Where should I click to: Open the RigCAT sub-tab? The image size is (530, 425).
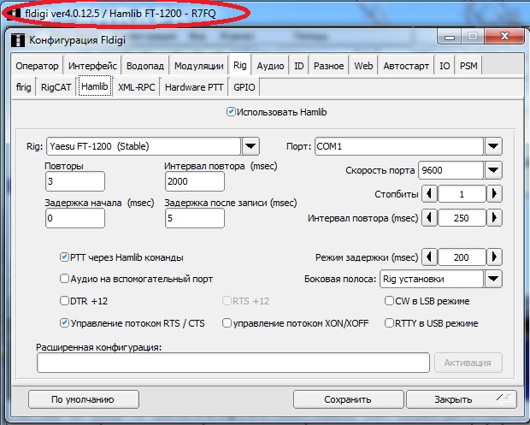coord(56,86)
